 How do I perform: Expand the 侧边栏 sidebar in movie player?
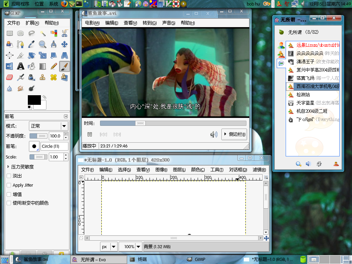click(234, 134)
